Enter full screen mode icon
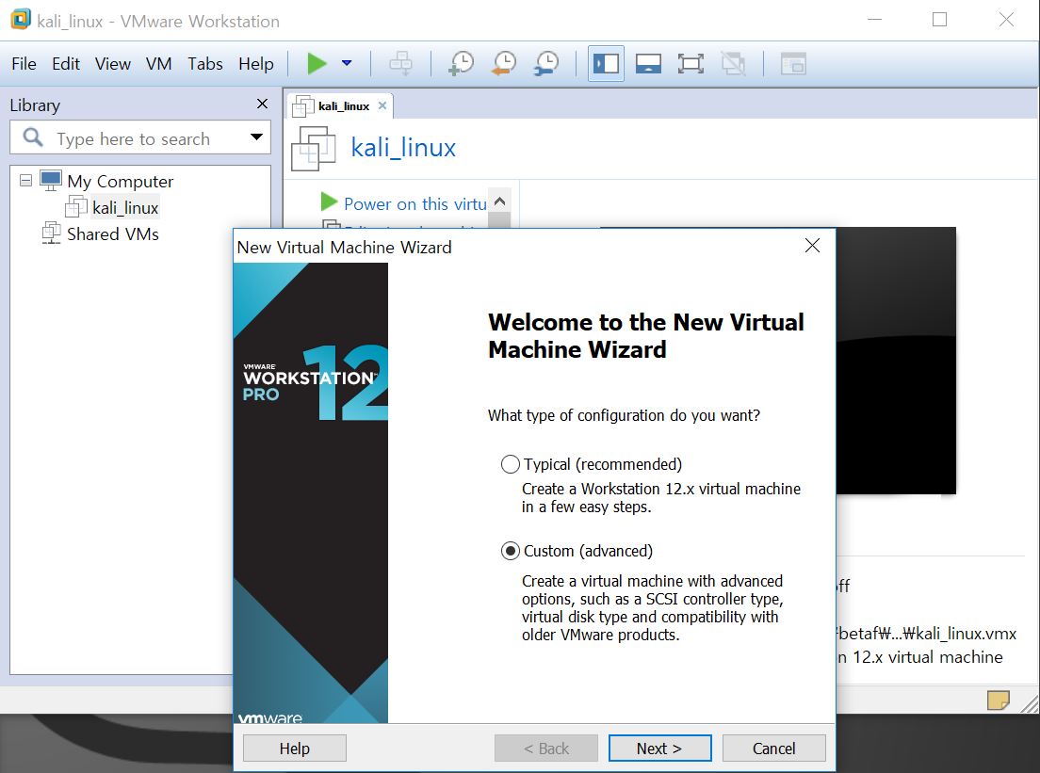The height and width of the screenshot is (773, 1040). 691,64
